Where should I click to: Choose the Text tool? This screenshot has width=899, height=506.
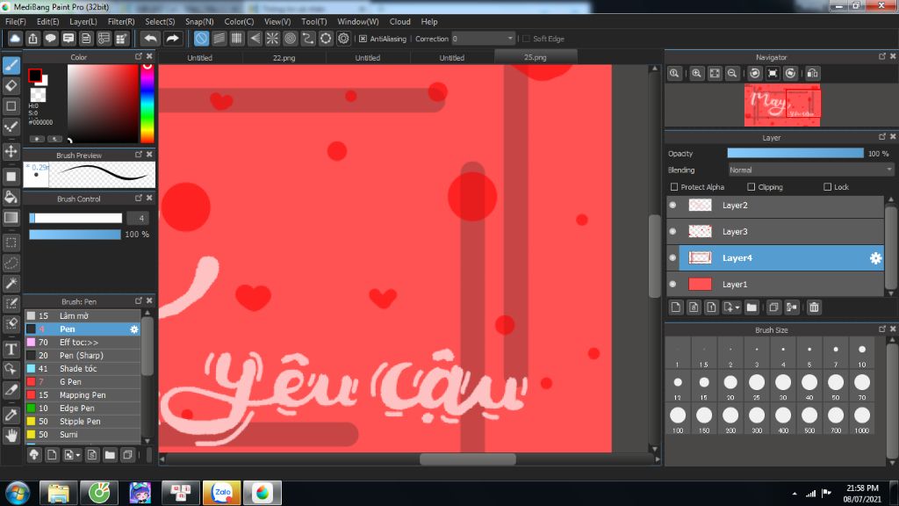(11, 349)
